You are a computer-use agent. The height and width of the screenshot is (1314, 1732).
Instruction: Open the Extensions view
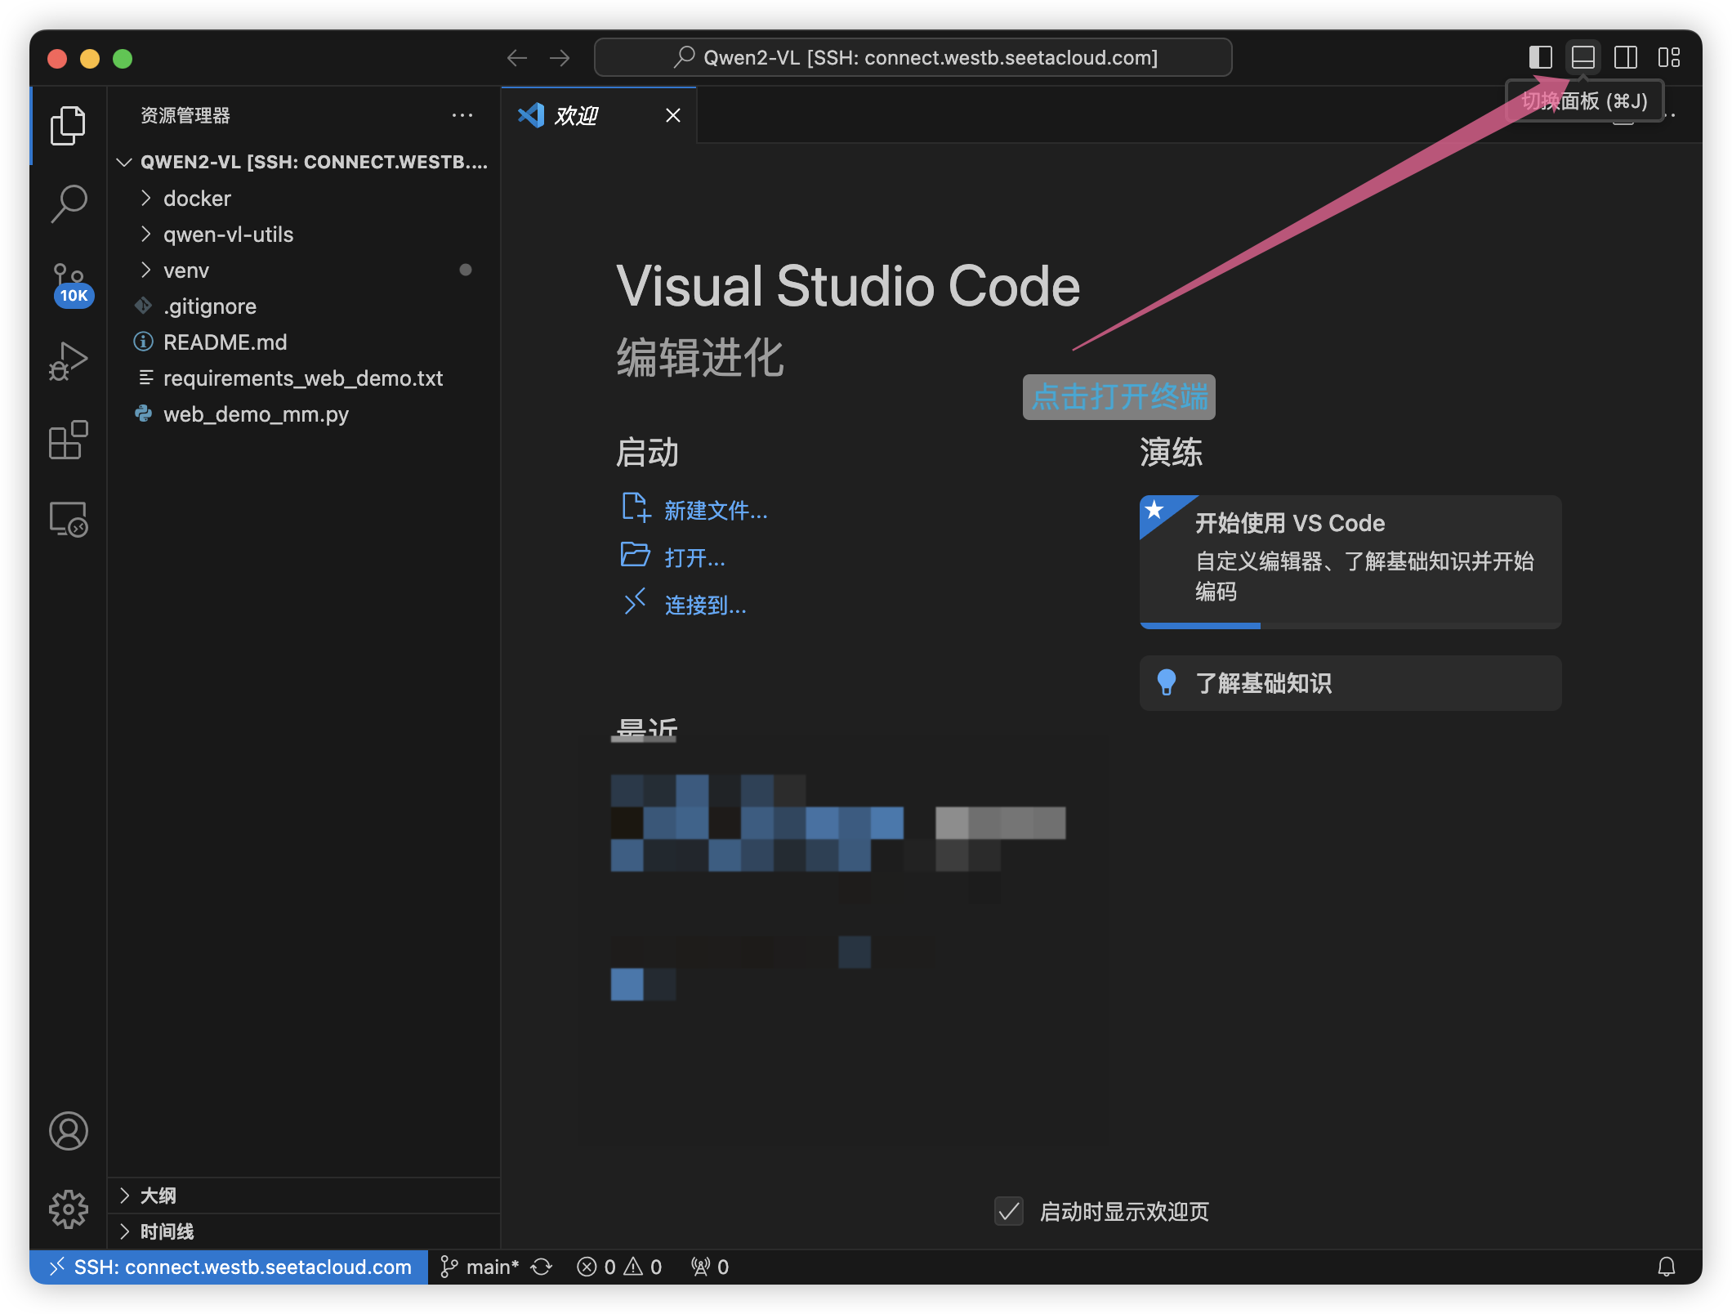[x=69, y=440]
